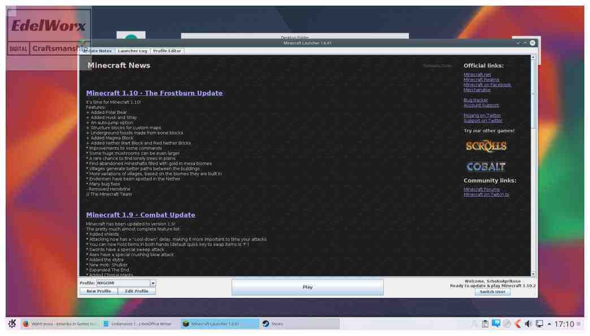Open the KDE application launcher menu
The height and width of the screenshot is (336, 590).
point(12,324)
